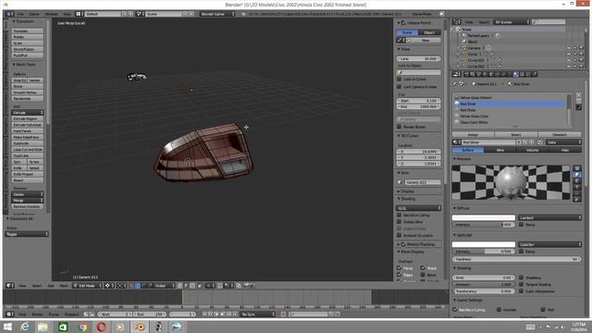Toggle the Faces overlay checkbox
The image size is (592, 333).
pyautogui.click(x=399, y=268)
